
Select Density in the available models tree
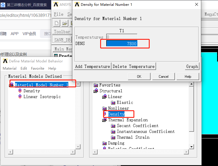pyautogui.click(x=116, y=114)
